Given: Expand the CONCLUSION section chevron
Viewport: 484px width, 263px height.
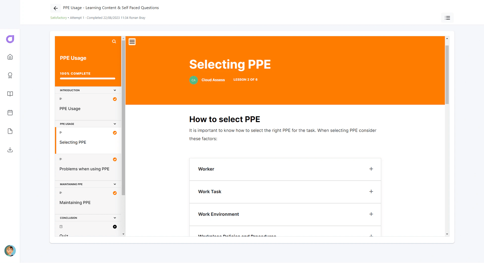Looking at the screenshot, I should coord(115,218).
